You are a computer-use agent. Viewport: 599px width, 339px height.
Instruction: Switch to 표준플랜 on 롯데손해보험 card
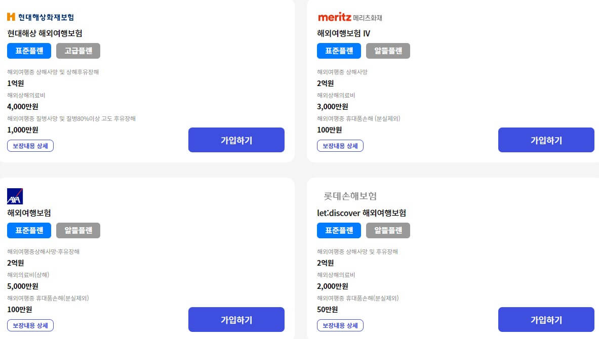tap(339, 230)
